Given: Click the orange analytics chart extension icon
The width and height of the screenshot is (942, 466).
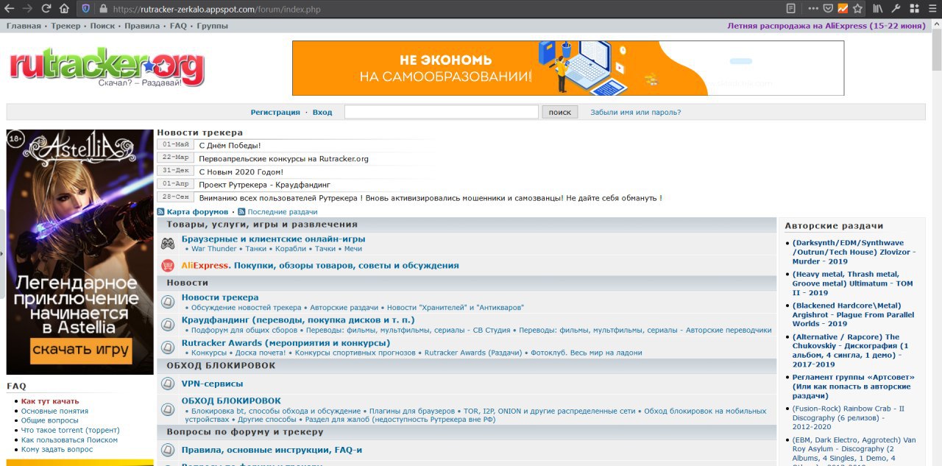Looking at the screenshot, I should (x=843, y=9).
